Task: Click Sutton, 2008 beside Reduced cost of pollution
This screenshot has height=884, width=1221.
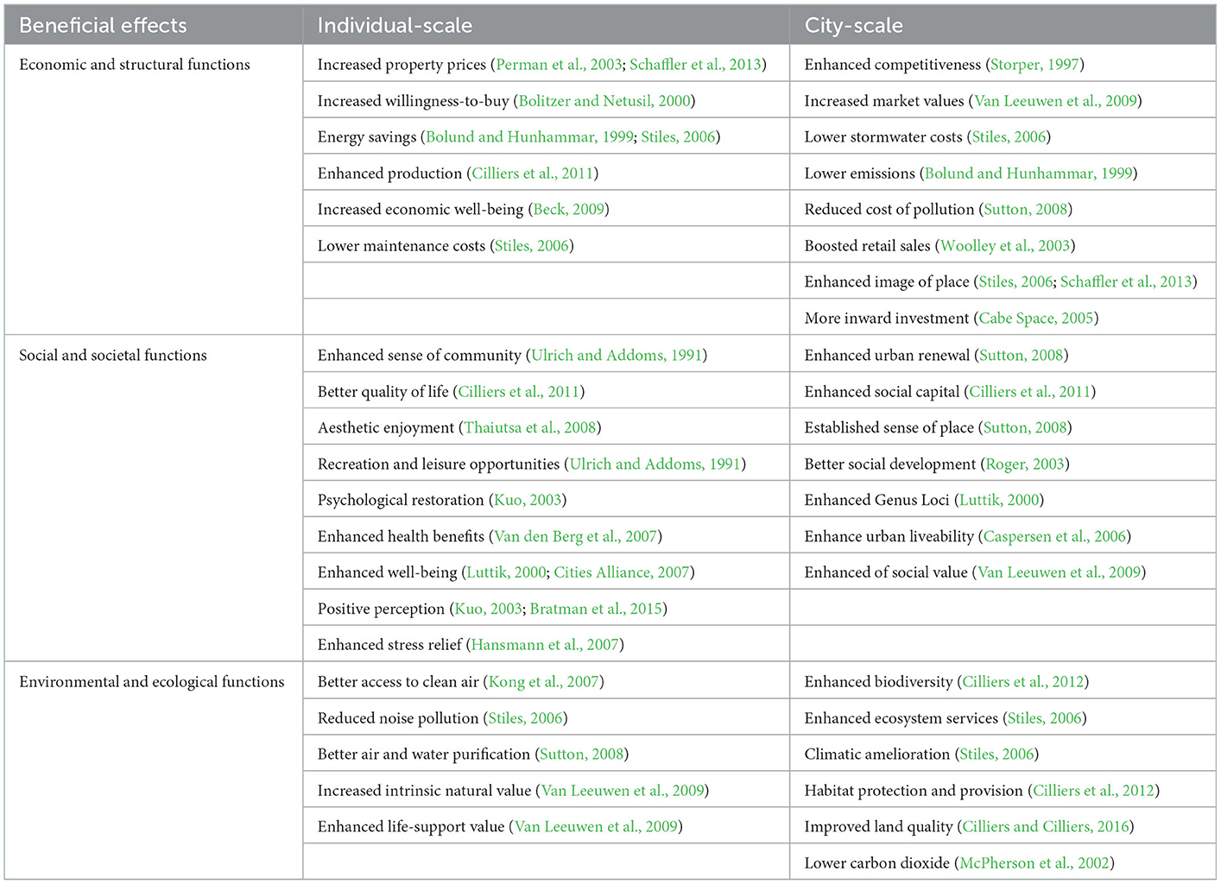Action: point(1026,210)
